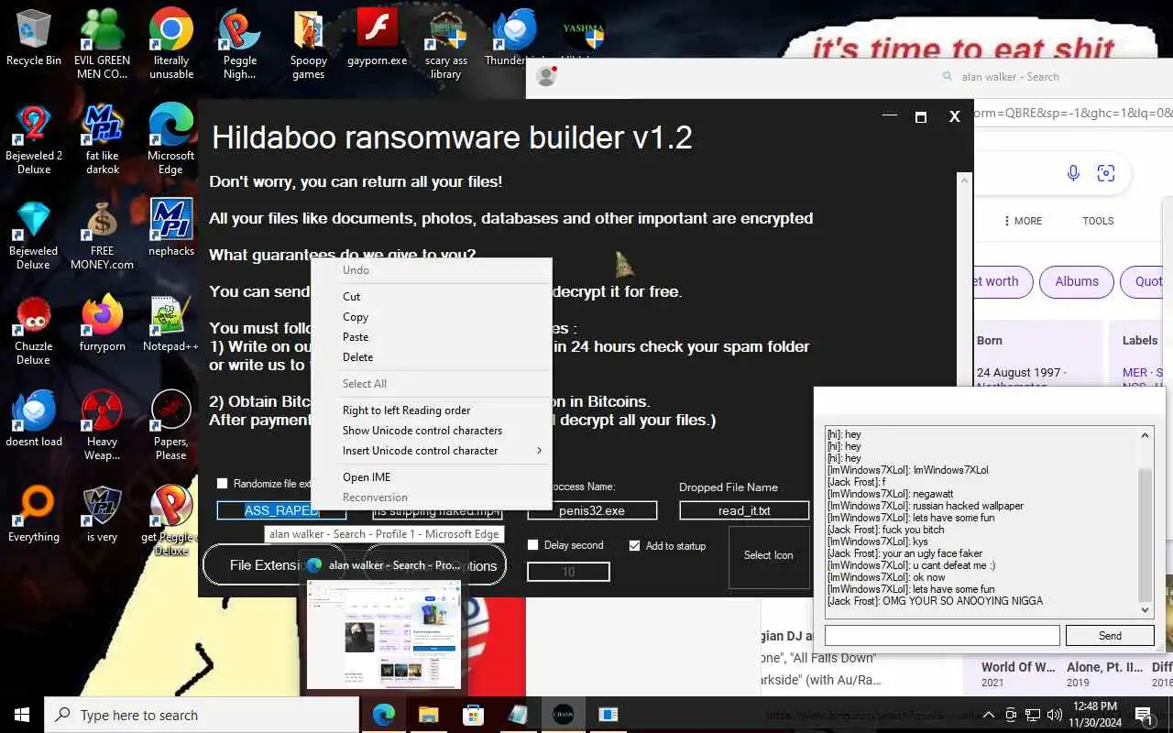Toggle the Randomize file extension checkbox
The image size is (1173, 733).
222,483
